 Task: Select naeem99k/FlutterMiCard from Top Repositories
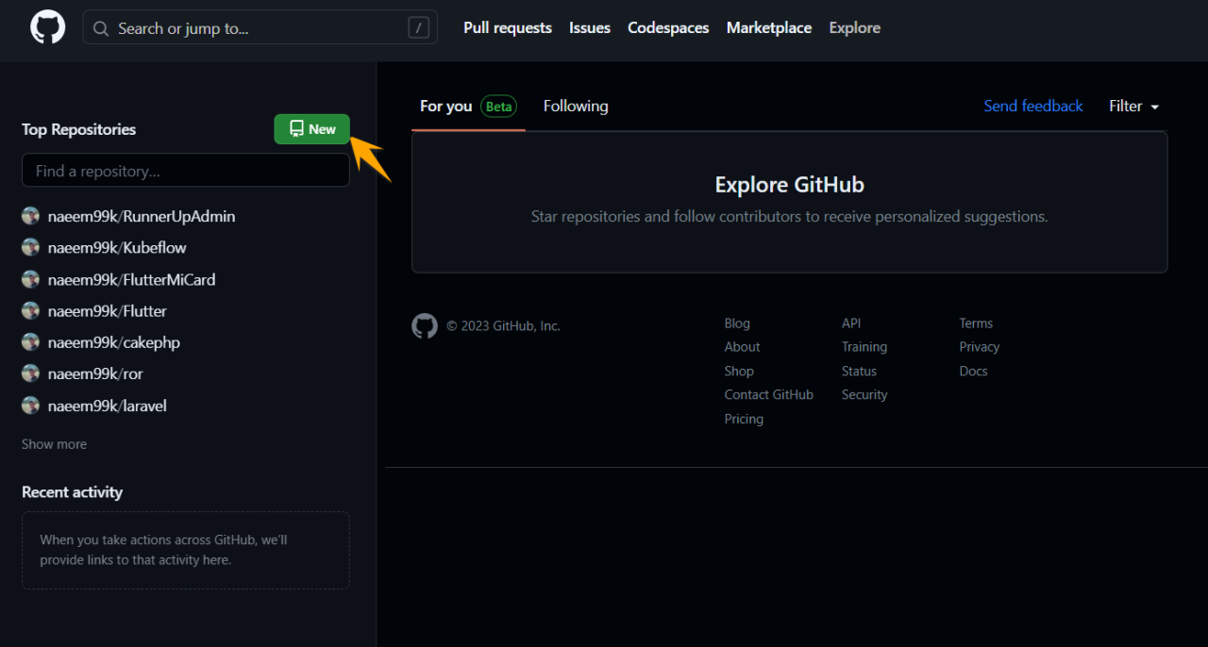[131, 279]
